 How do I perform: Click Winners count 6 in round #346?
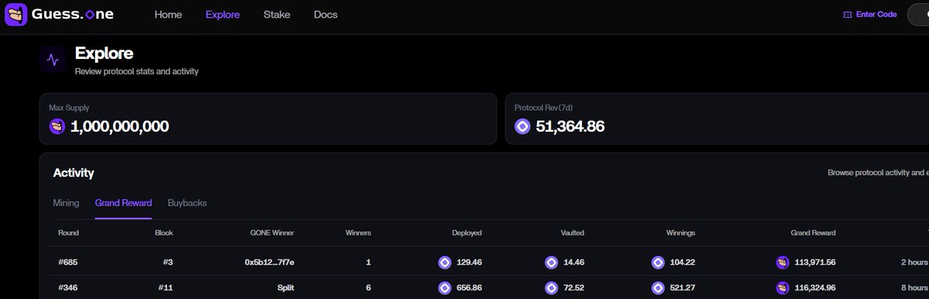368,288
